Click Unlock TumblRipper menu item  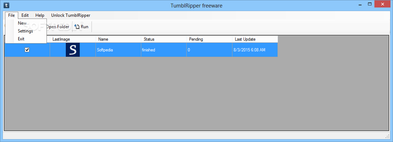71,15
